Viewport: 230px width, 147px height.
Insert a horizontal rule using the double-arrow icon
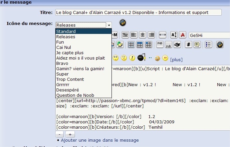point(162,35)
